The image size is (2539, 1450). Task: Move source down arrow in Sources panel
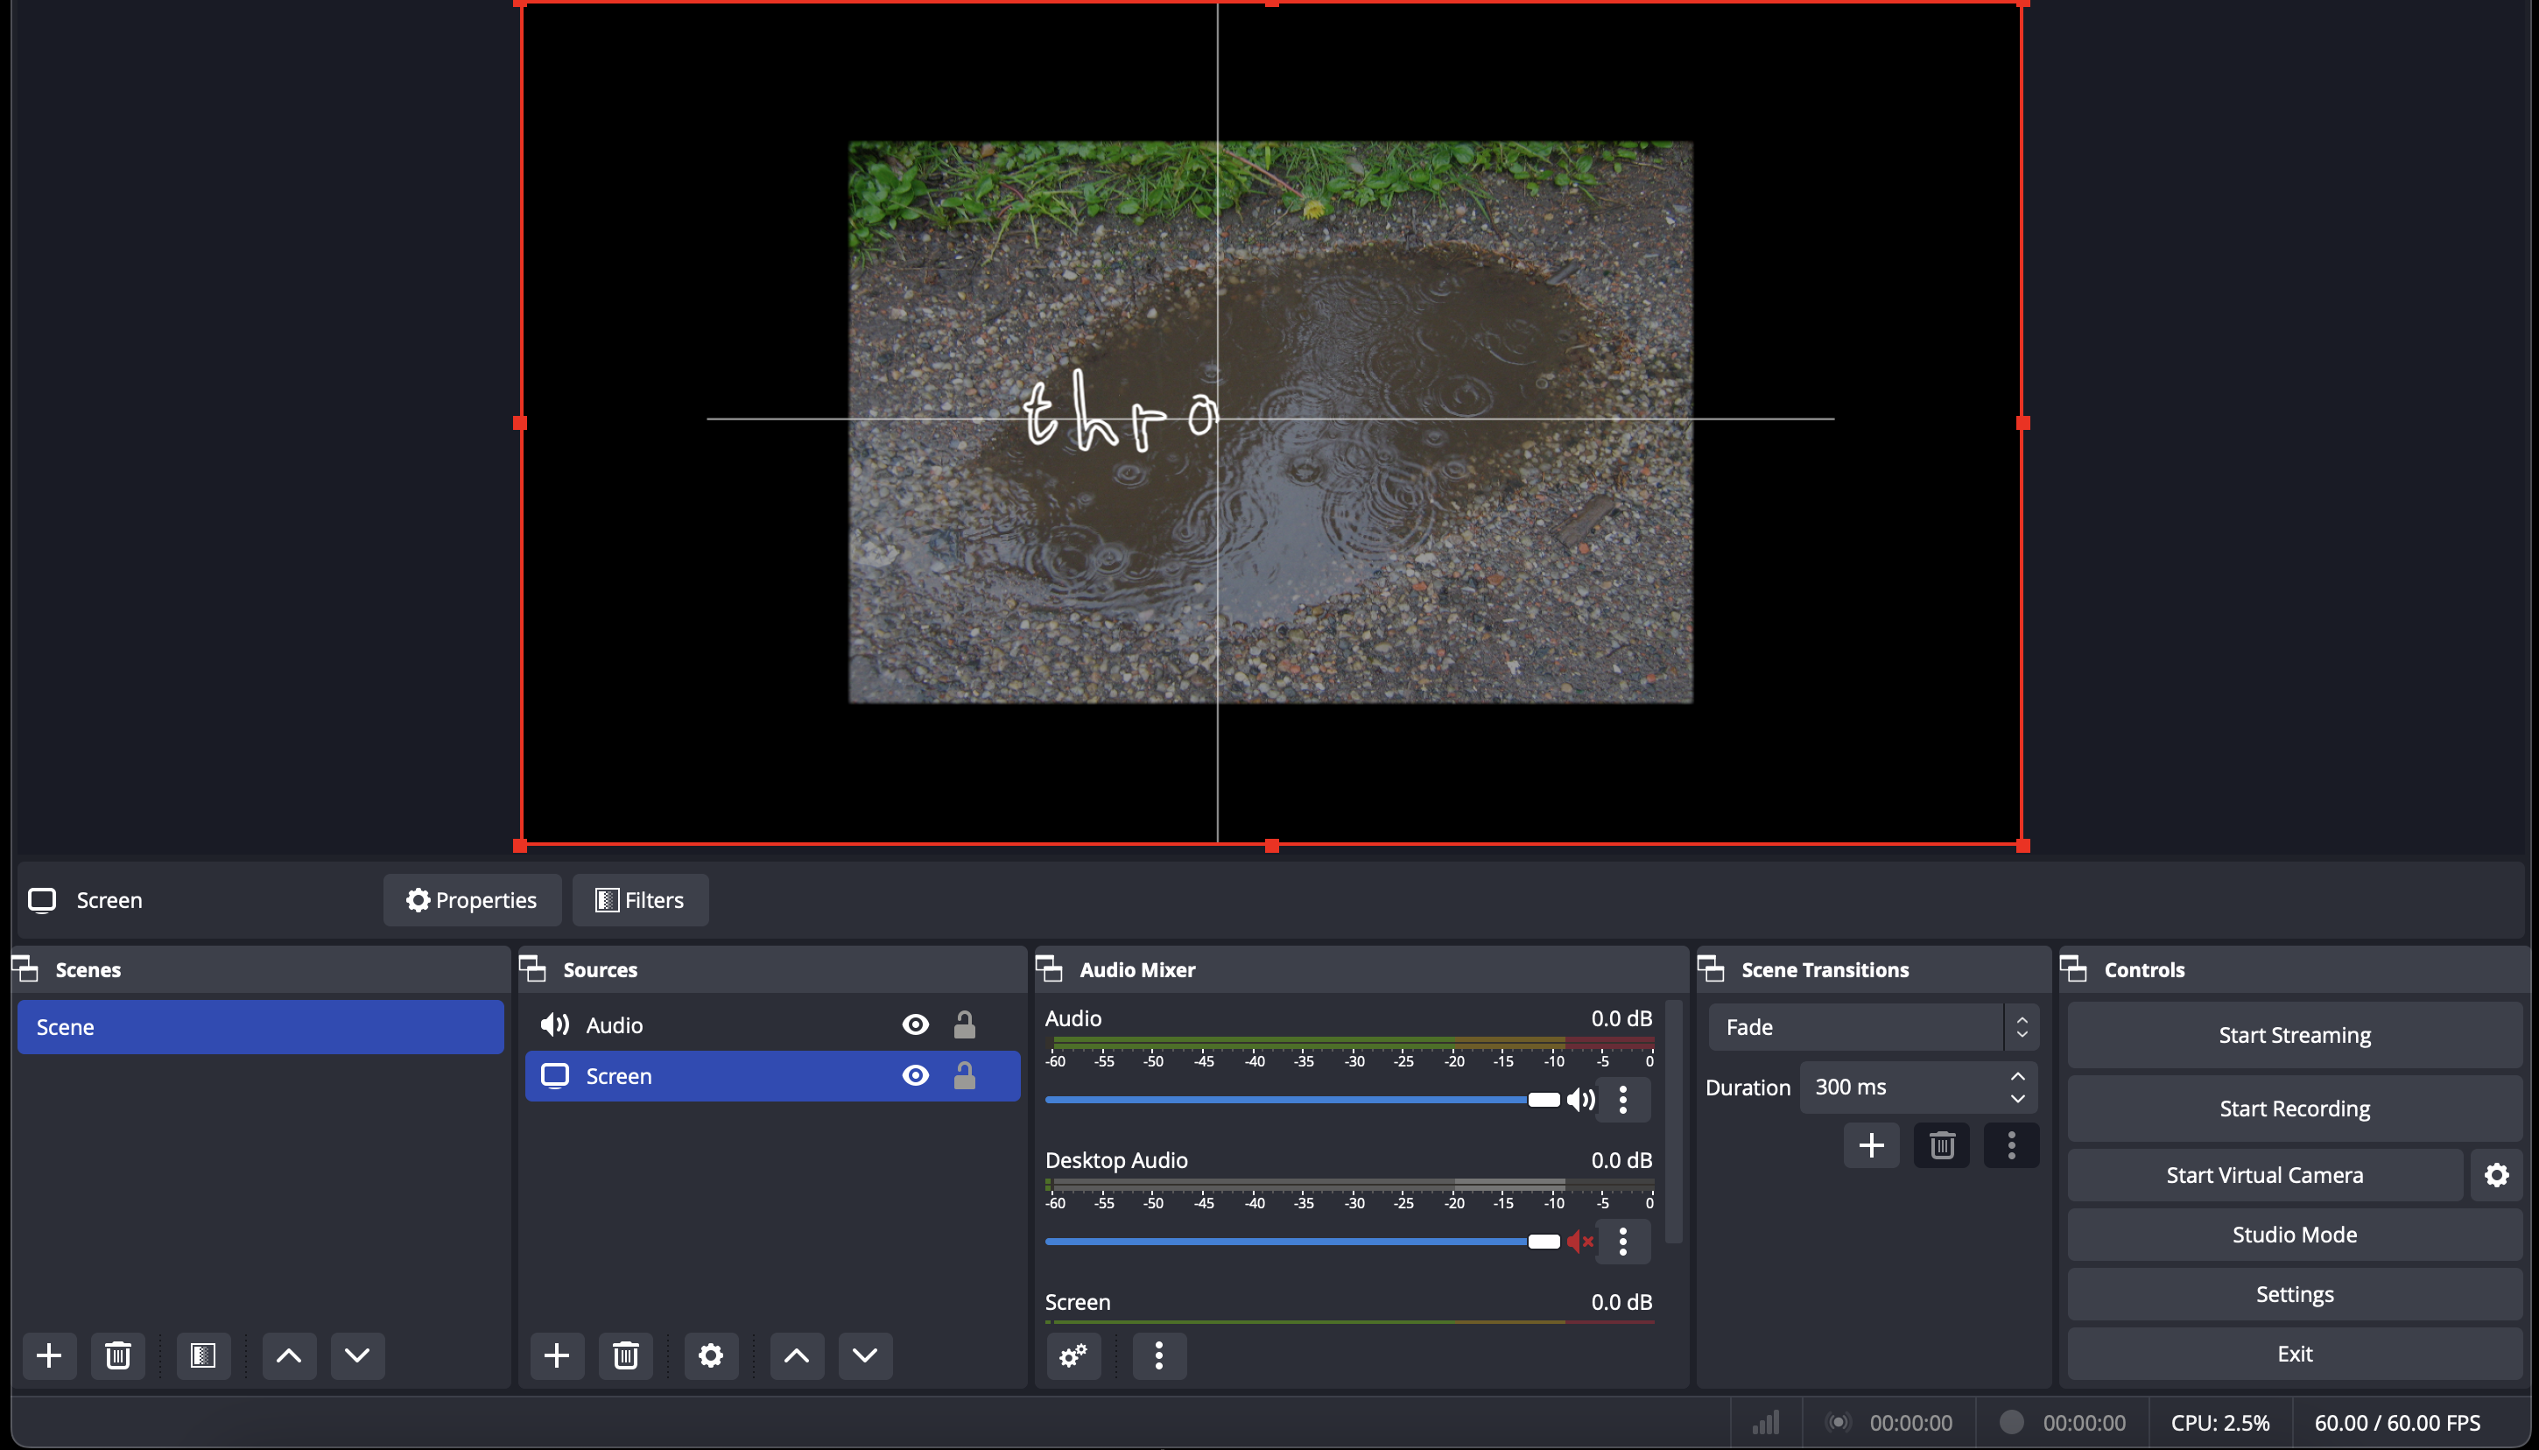[x=865, y=1355]
